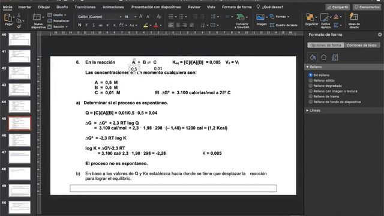Open the Dibujar ribbon tab
384x216 pixels.
[44, 7]
